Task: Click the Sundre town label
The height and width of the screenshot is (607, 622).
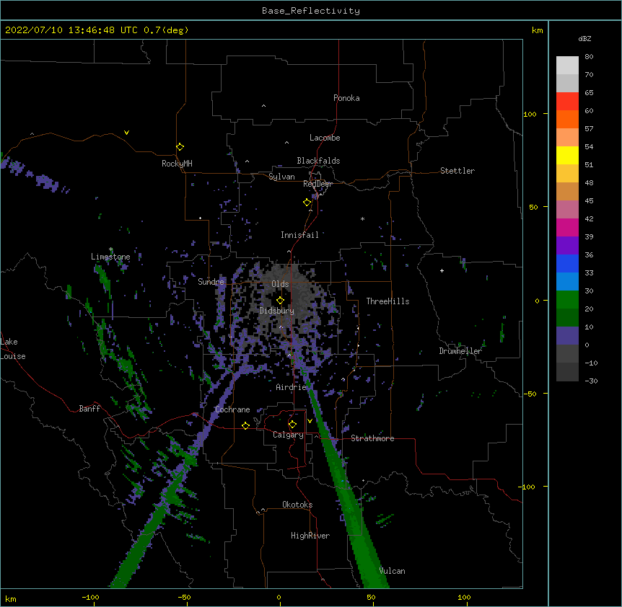Action: pos(211,282)
